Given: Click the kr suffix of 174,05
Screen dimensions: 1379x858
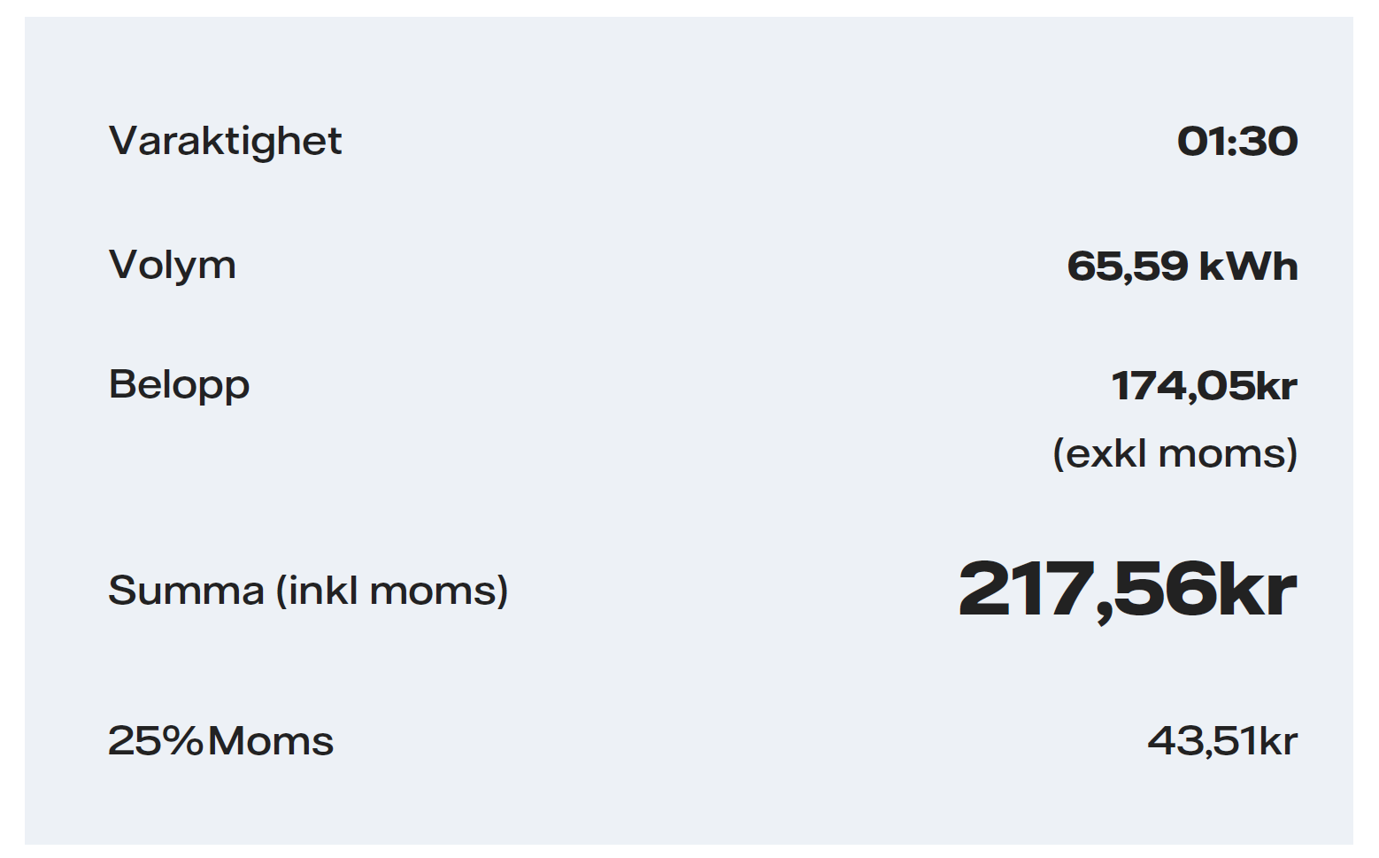Looking at the screenshot, I should coord(1277,386).
